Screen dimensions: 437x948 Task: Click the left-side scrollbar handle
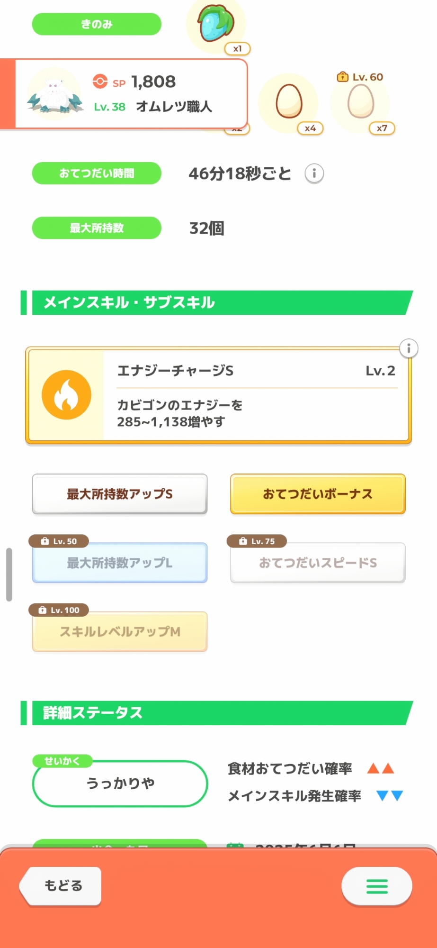9,574
